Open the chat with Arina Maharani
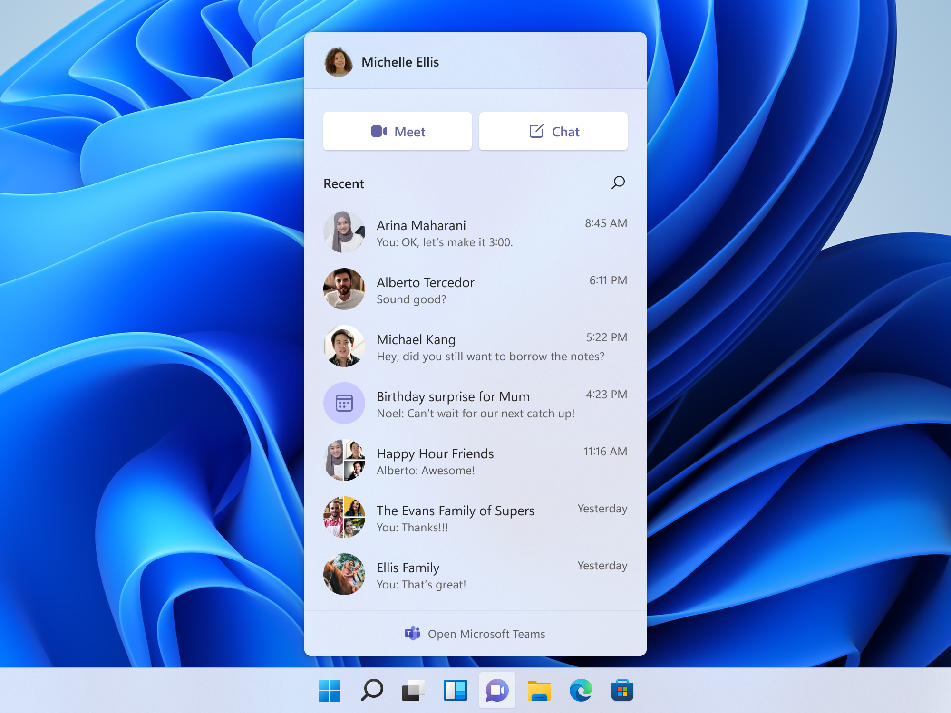Image resolution: width=951 pixels, height=713 pixels. point(475,233)
